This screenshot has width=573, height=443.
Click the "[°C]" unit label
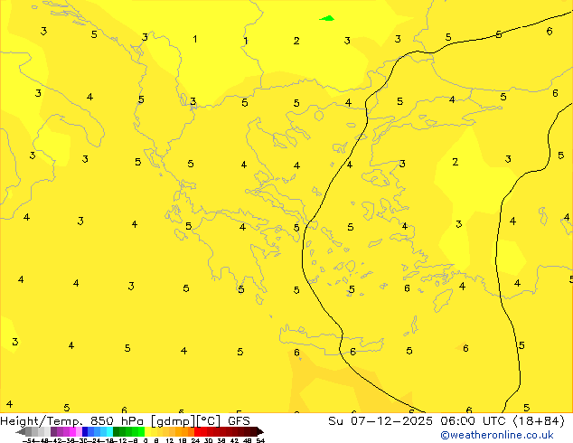207,420
